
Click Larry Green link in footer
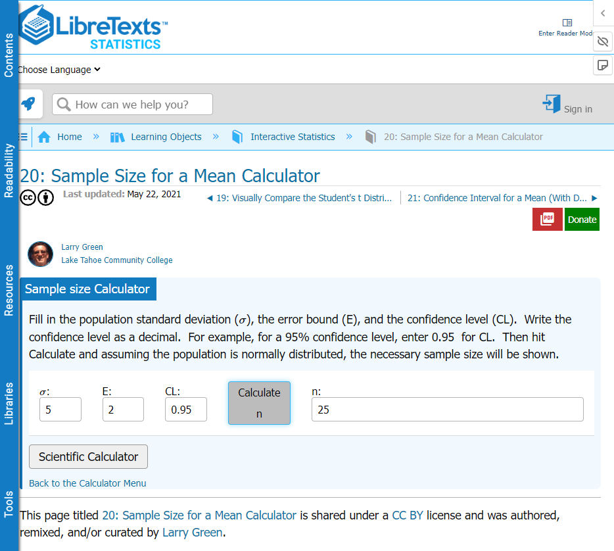[x=192, y=533]
